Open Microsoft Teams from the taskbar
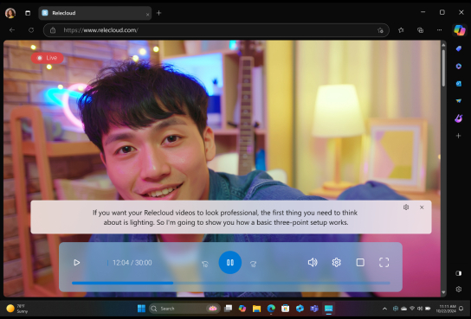This screenshot has width=471, height=319. click(x=314, y=309)
